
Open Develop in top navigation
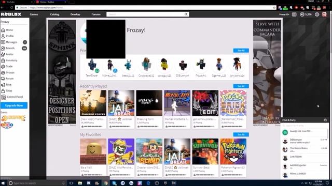click(x=75, y=14)
